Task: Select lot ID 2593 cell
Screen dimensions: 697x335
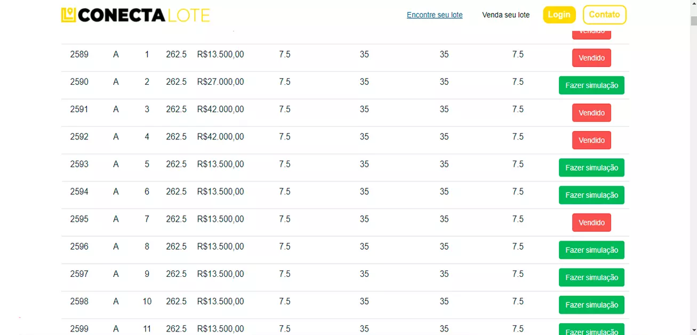Action: click(79, 164)
